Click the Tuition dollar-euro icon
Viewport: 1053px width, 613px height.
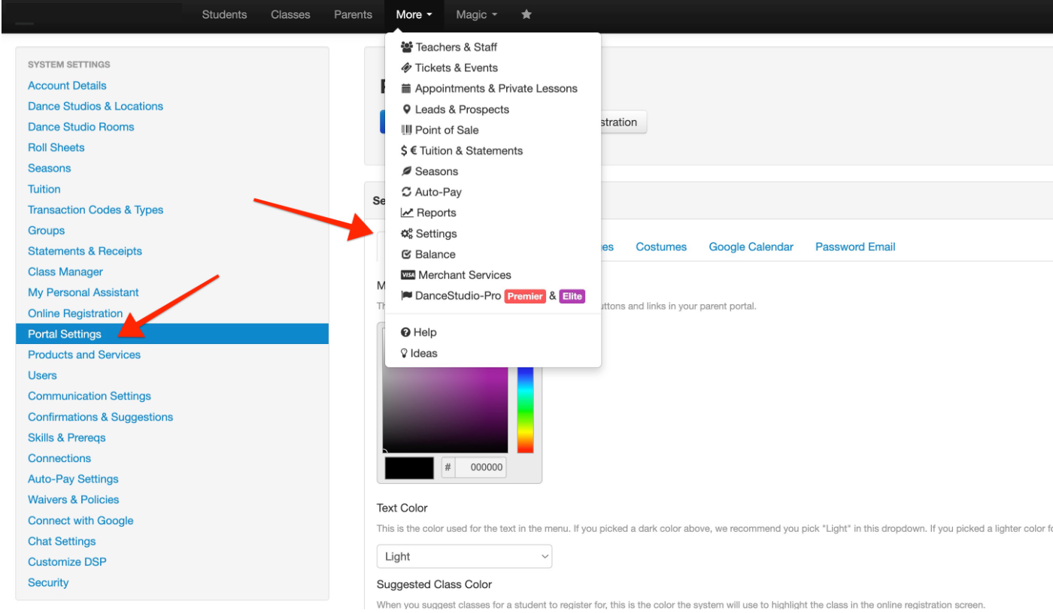click(x=409, y=150)
